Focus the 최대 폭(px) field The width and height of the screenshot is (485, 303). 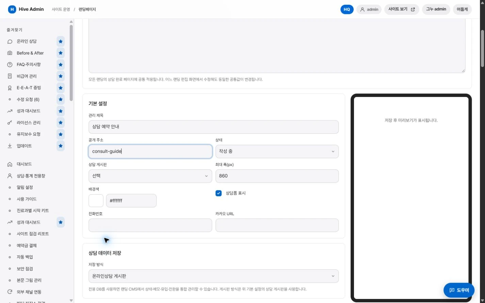pyautogui.click(x=277, y=176)
